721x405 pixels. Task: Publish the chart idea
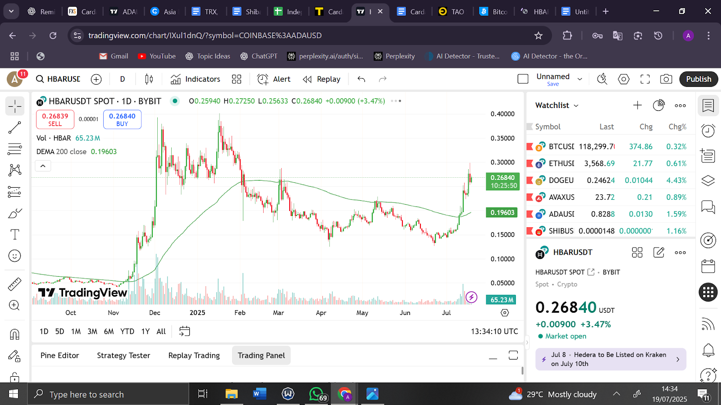coord(698,79)
